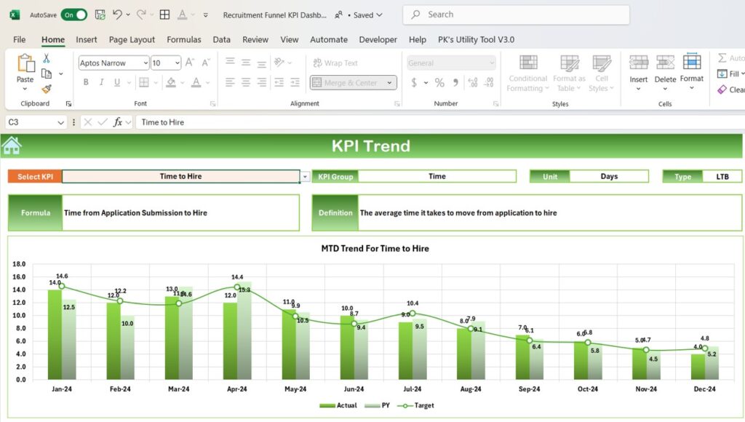This screenshot has height=422, width=745.
Task: Open the Select KPI dropdown arrow
Action: coord(305,177)
